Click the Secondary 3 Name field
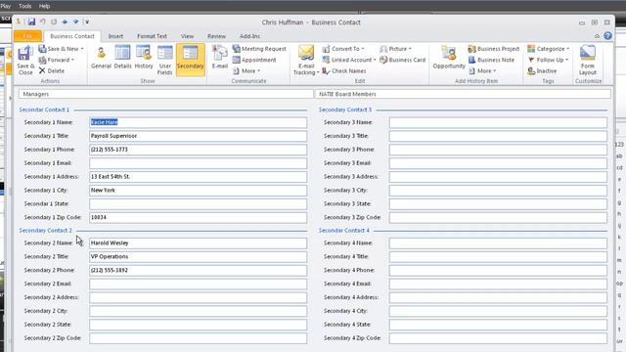 click(498, 122)
